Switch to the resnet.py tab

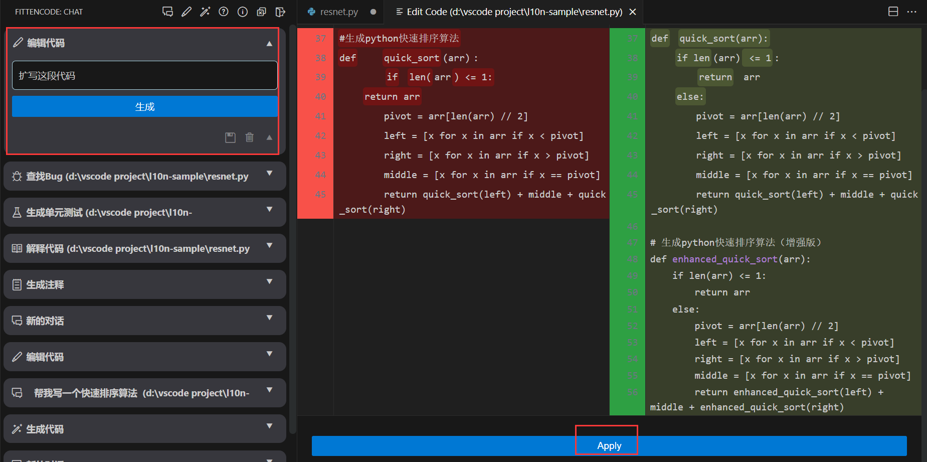[339, 12]
